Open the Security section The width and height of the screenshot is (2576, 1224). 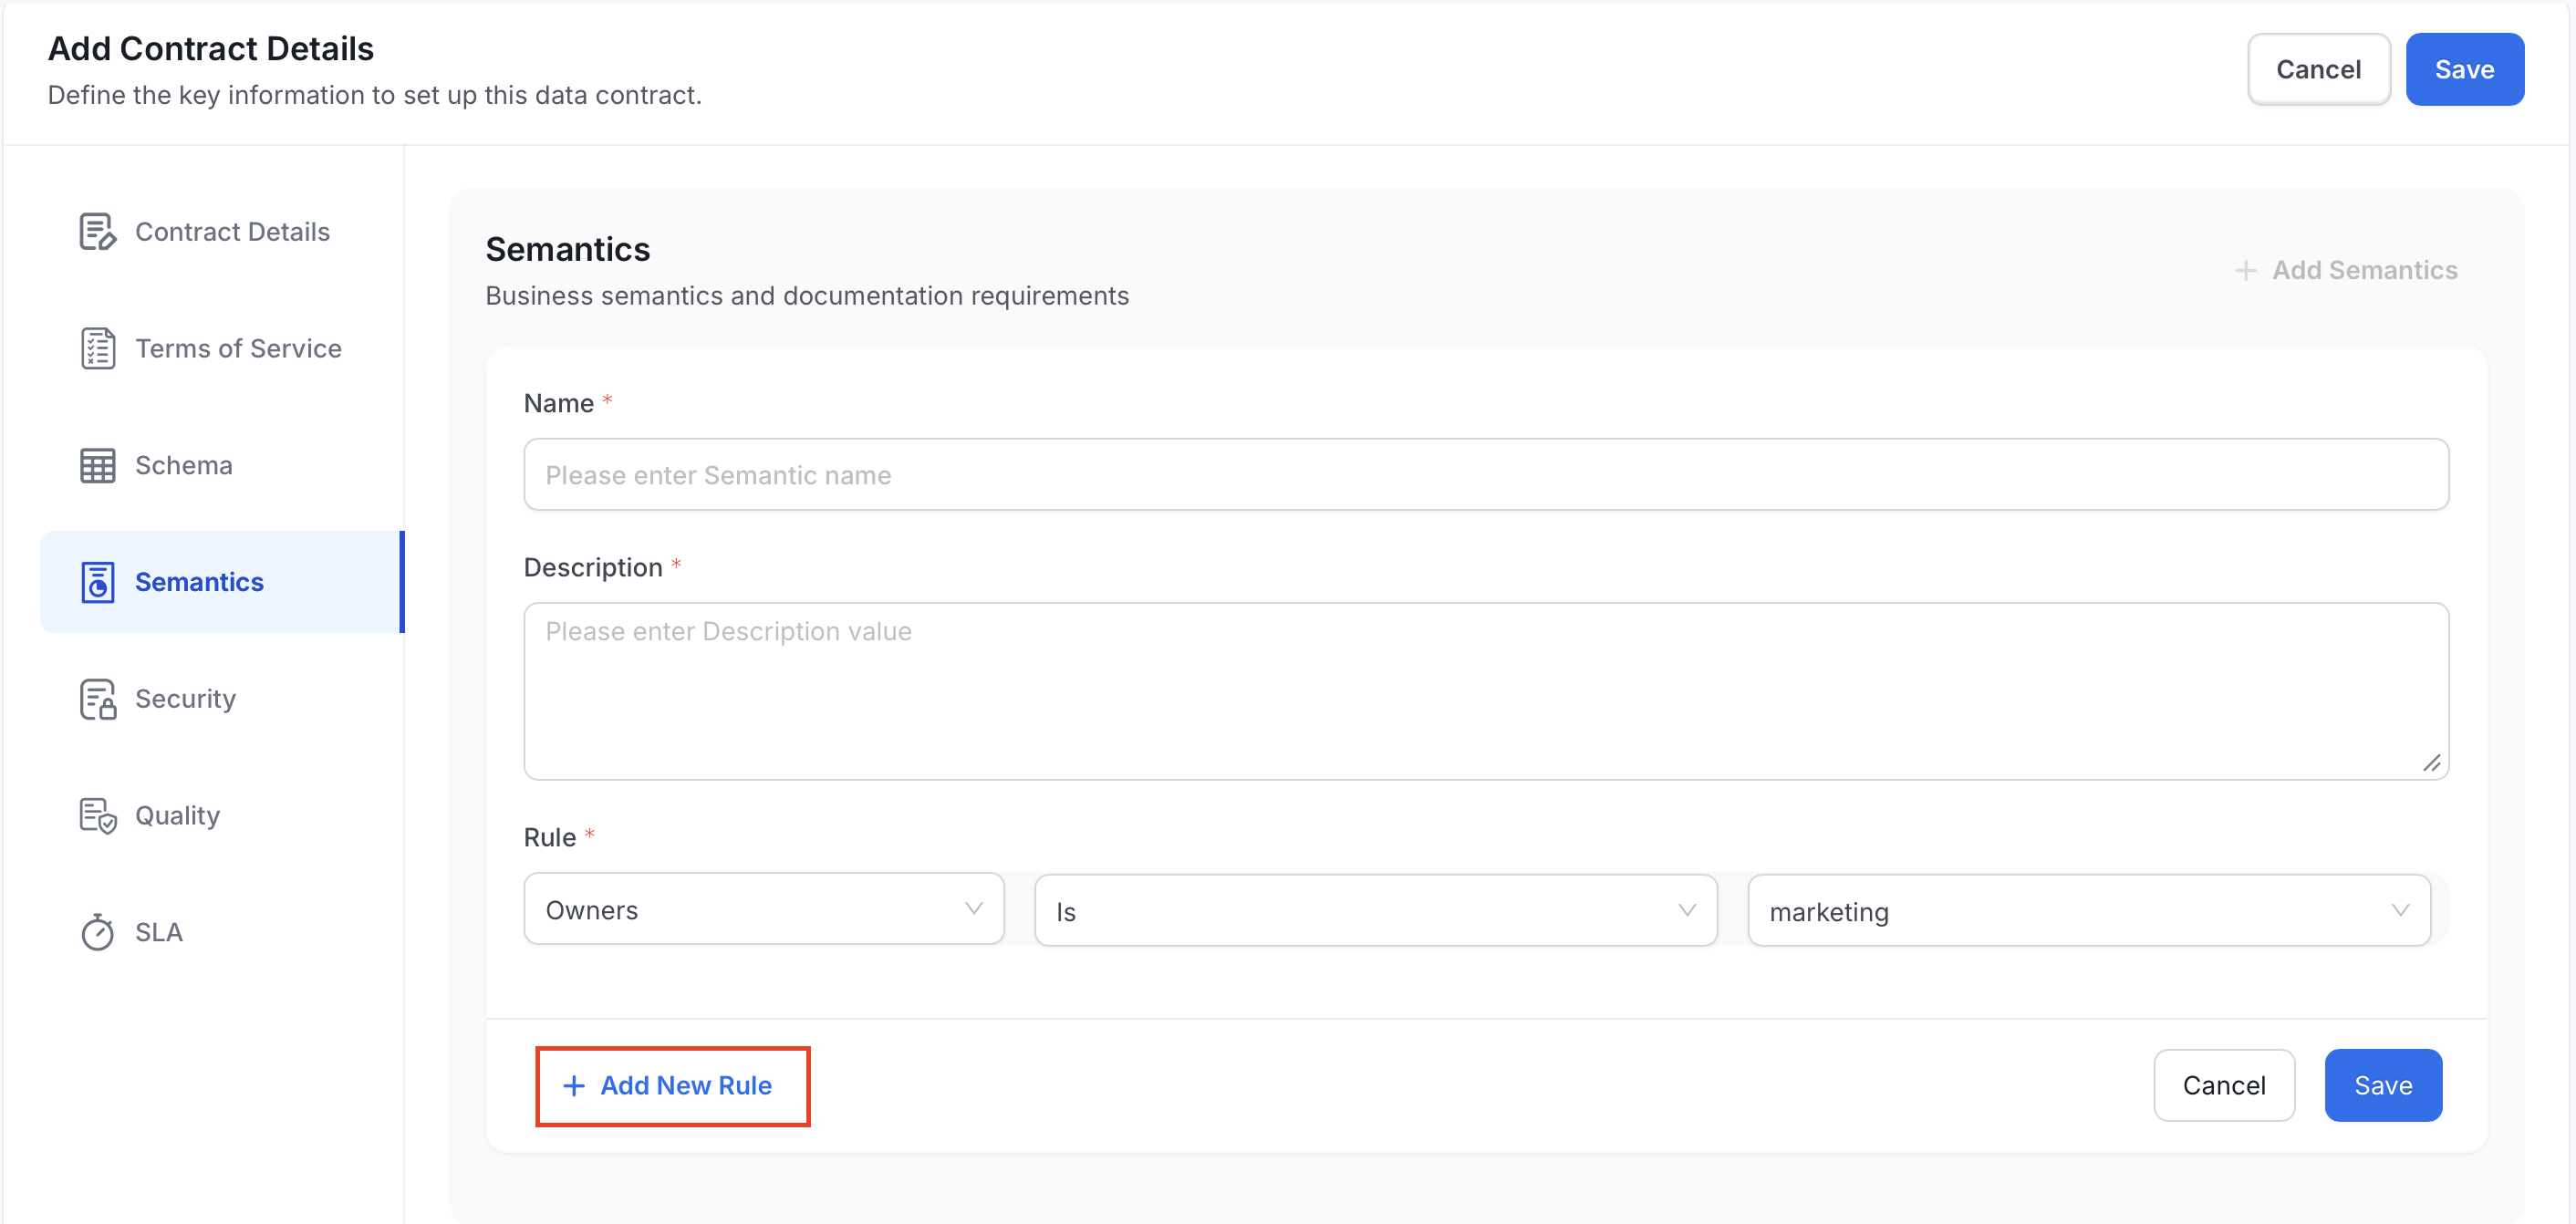(221, 699)
